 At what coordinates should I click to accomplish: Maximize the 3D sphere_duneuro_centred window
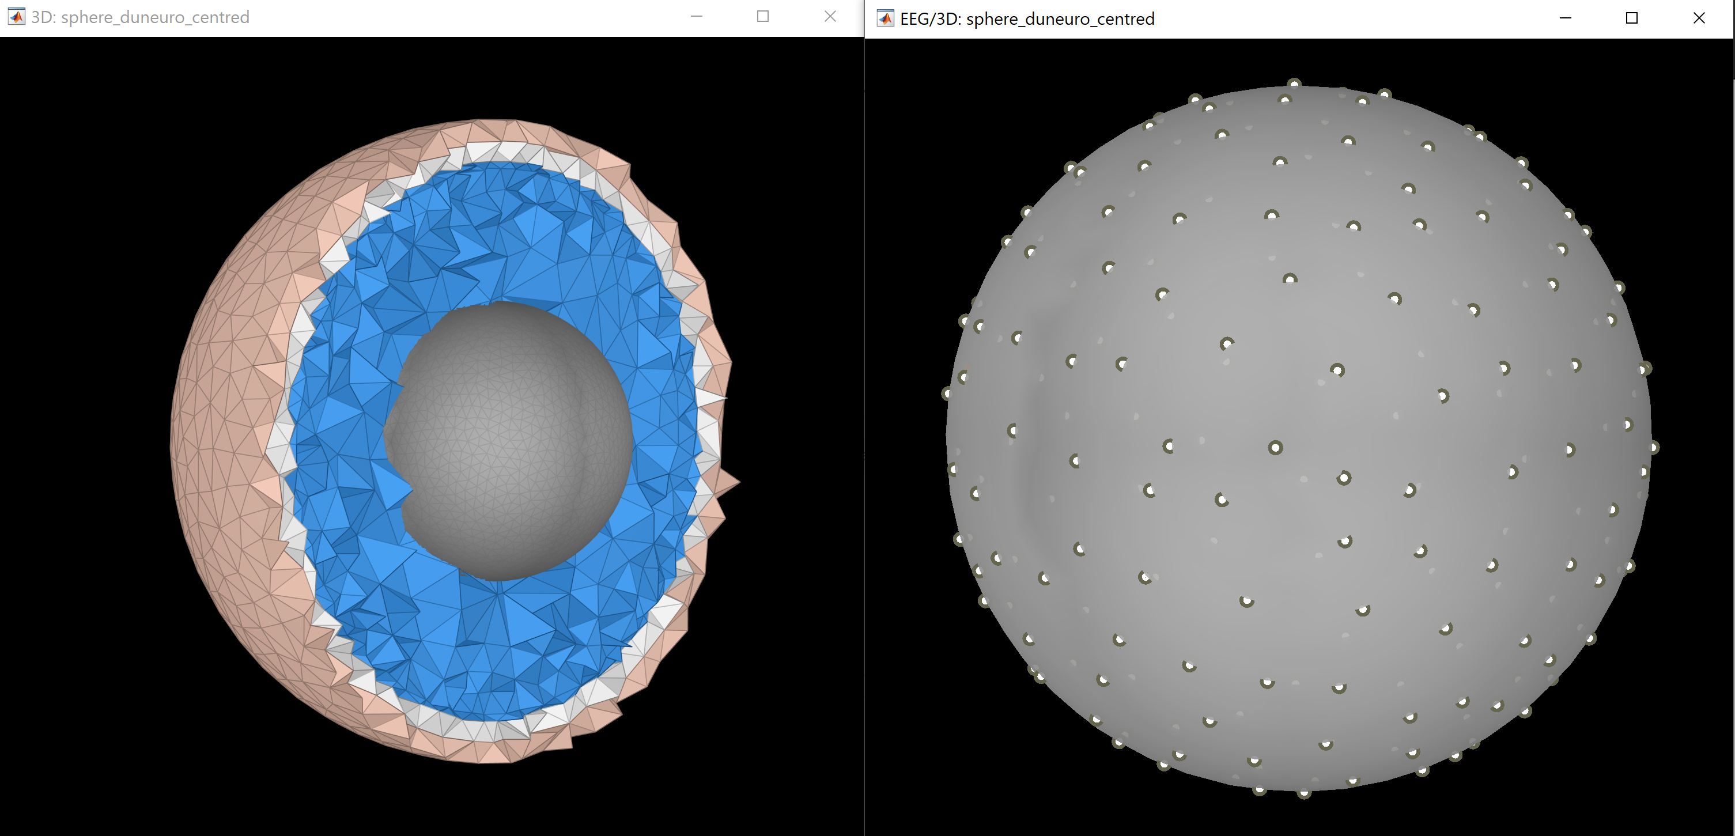(762, 17)
